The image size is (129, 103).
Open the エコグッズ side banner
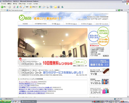click(x=99, y=91)
